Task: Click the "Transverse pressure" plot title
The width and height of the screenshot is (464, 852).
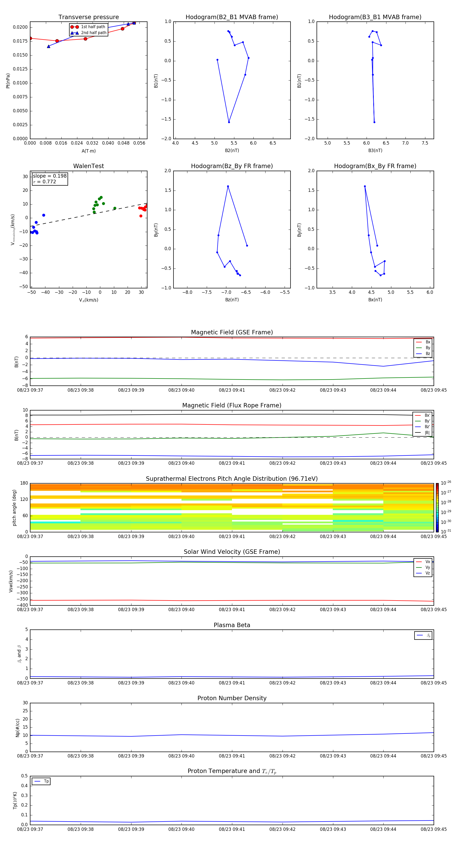Action: click(88, 17)
